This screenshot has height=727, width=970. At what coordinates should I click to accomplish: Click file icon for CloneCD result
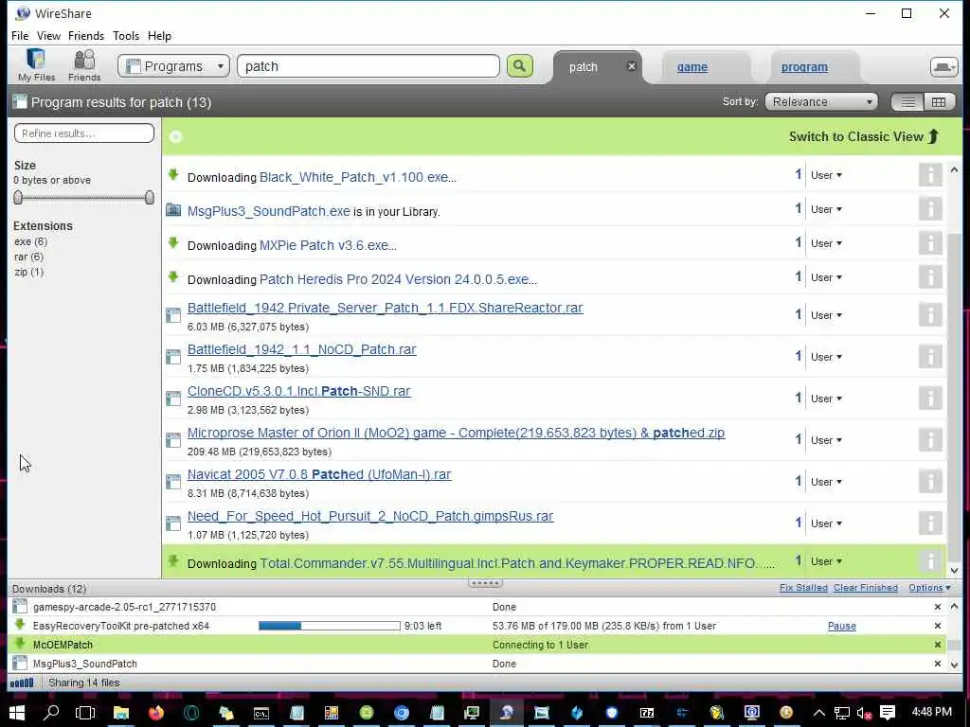coord(173,399)
